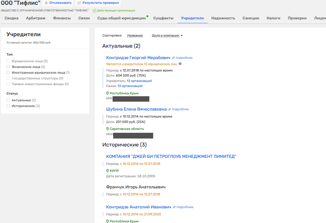The image size is (326, 223).
Task: Click the link icon beside Контридзе Георгий Мерабович
Action: pyautogui.click(x=173, y=58)
